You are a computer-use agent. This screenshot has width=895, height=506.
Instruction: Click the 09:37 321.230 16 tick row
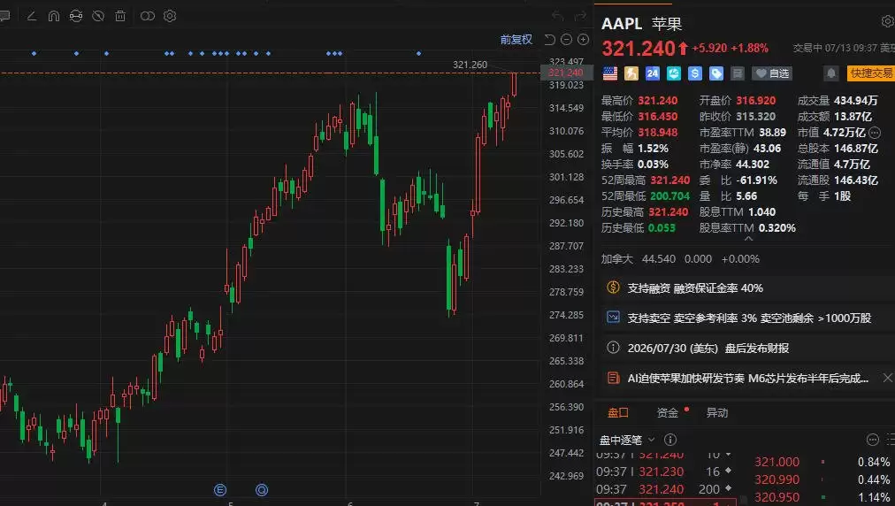click(x=665, y=471)
